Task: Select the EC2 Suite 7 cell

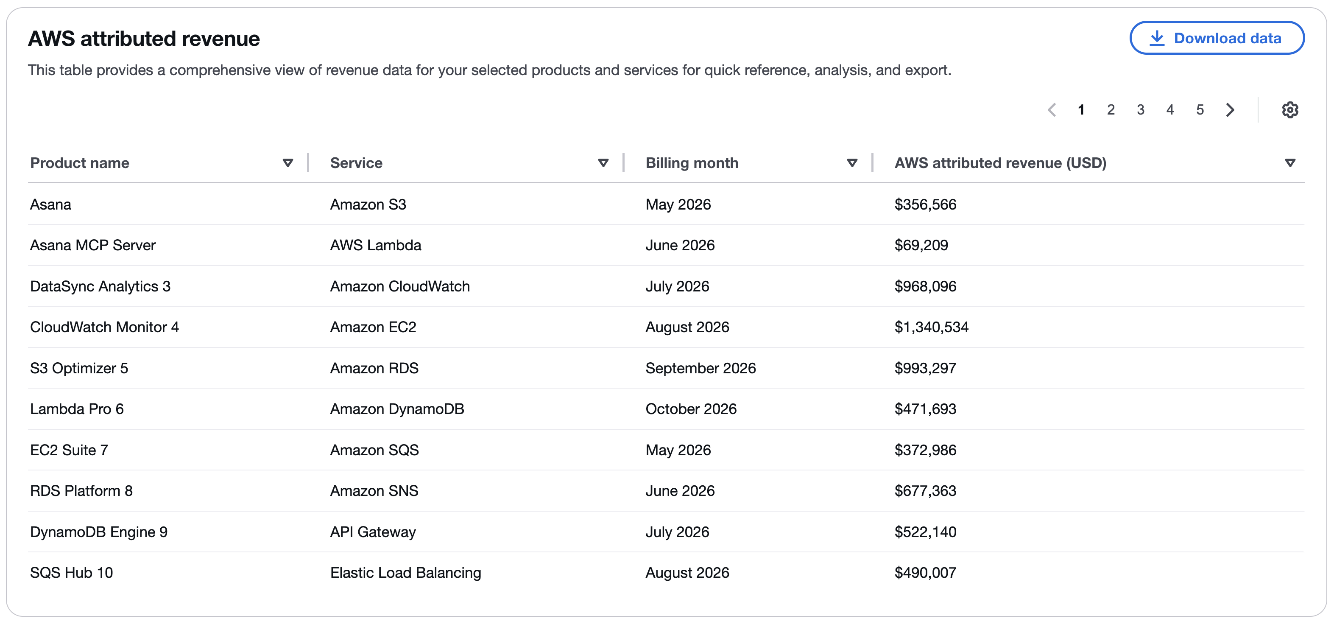Action: coord(69,450)
